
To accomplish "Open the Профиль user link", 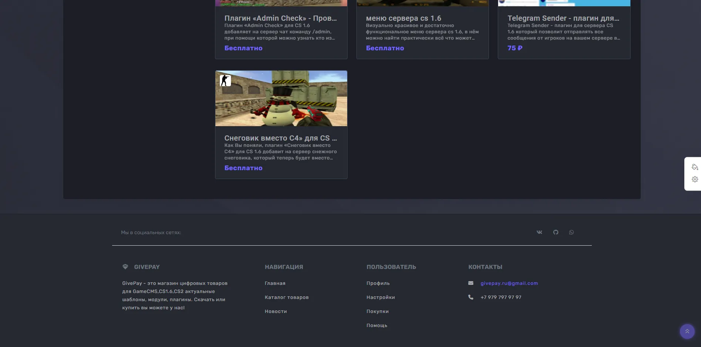I will pos(378,283).
